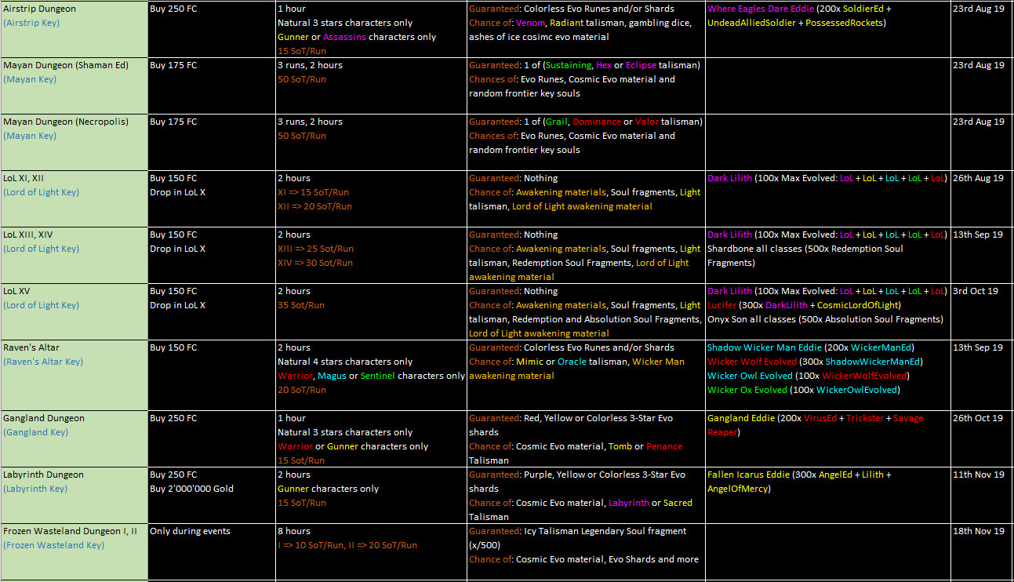The width and height of the screenshot is (1014, 582).
Task: Click the Gangland Key link text
Action: pos(37,432)
